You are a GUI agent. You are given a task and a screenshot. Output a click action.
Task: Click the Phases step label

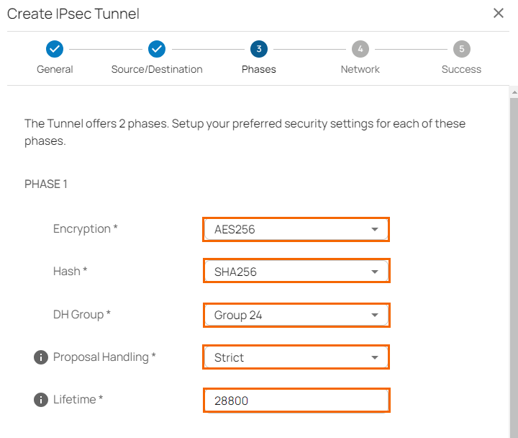click(259, 69)
